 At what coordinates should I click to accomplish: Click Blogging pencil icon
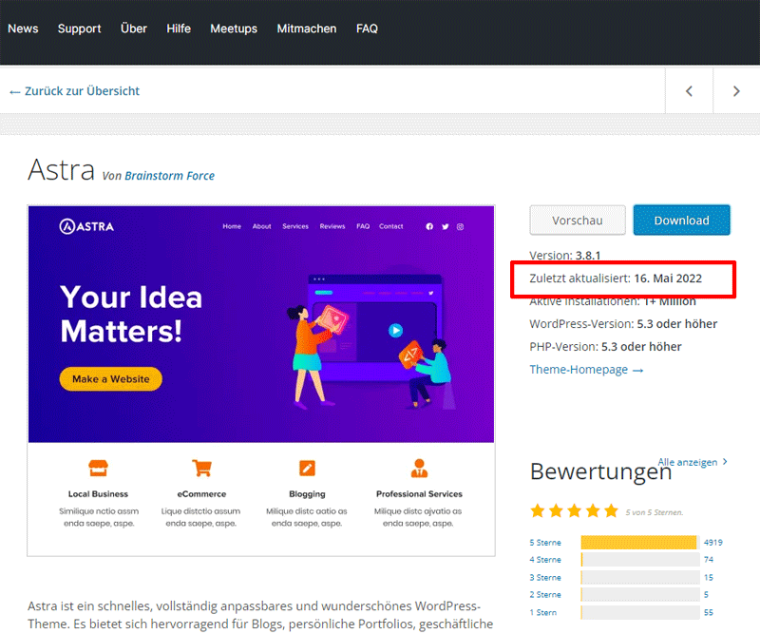click(307, 468)
